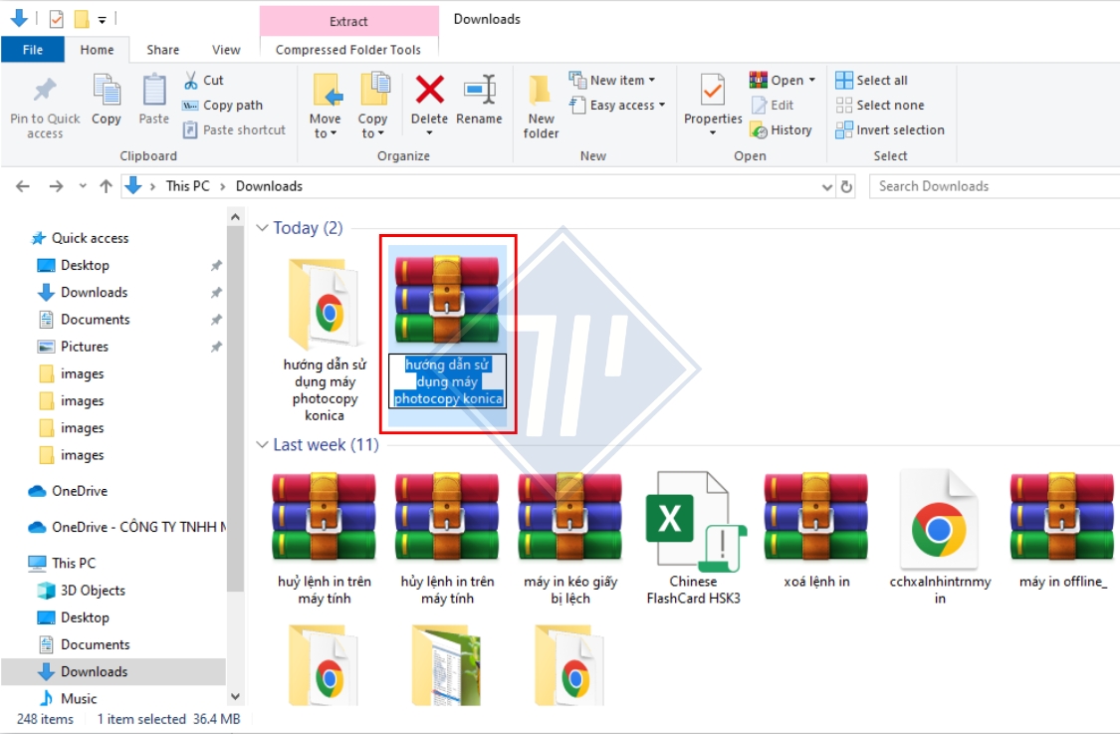Create a New folder from the ribbon
This screenshot has width=1120, height=734.
(x=541, y=106)
